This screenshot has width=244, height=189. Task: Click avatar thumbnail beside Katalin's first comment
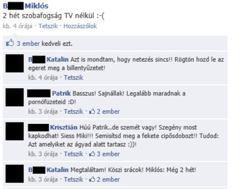click(x=15, y=63)
